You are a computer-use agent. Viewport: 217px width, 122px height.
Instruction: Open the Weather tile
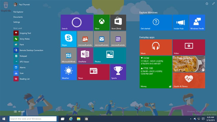pyautogui.click(x=68, y=72)
